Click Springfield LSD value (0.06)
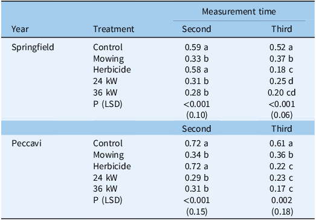The image size is (316, 220). [x=282, y=115]
